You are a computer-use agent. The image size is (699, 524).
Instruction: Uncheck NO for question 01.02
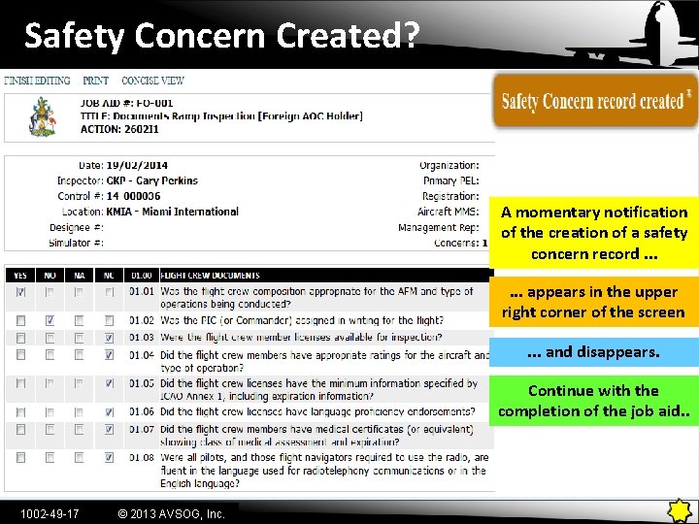click(x=50, y=320)
